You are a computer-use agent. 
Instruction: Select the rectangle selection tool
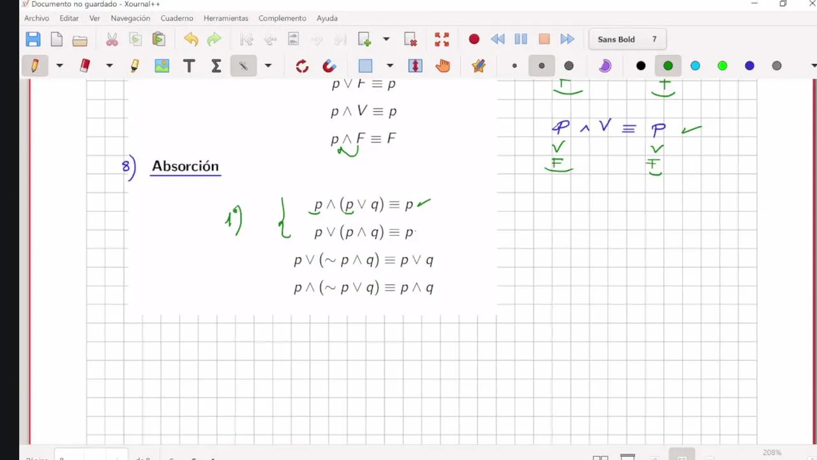365,66
